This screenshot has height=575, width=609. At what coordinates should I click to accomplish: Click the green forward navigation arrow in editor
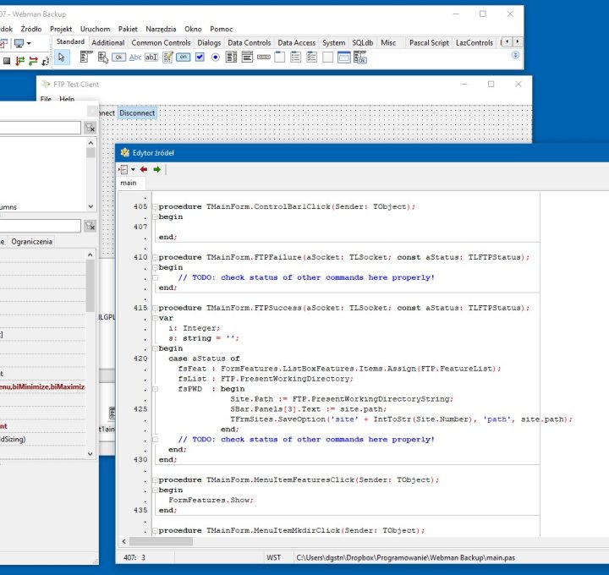[x=156, y=169]
